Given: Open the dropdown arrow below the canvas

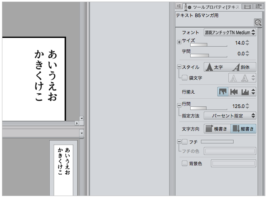Looking at the screenshot, I should 82,133.
